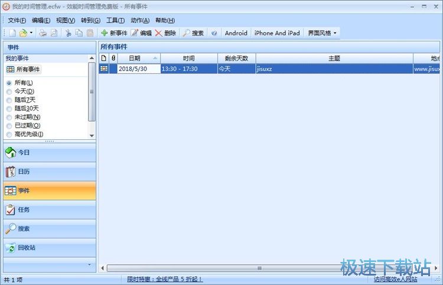Open the 动作(A) menu

pyautogui.click(x=140, y=20)
